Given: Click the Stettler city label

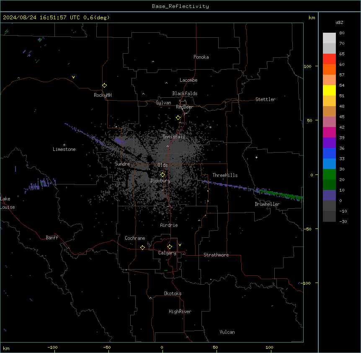Looking at the screenshot, I should [x=266, y=99].
